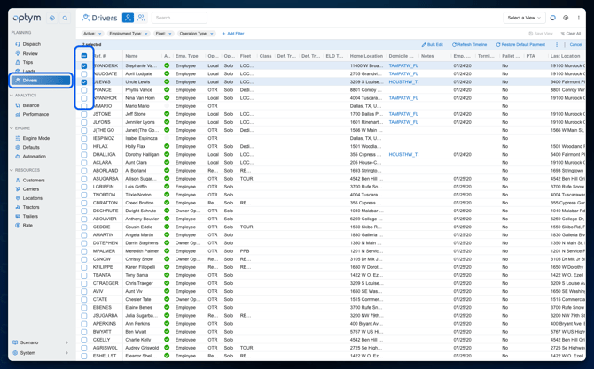Click the Dispatch headset icon in the sidebar

tap(18, 44)
